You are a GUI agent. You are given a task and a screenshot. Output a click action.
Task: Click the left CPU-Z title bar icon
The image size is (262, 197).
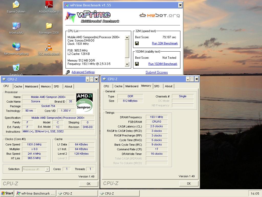click(x=4, y=79)
